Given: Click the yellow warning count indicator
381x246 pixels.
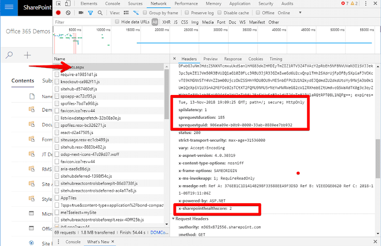Looking at the screenshot, I should [x=354, y=3].
